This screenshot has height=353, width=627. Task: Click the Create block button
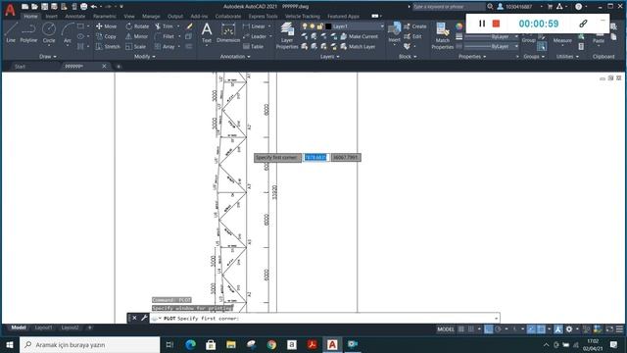click(x=415, y=26)
